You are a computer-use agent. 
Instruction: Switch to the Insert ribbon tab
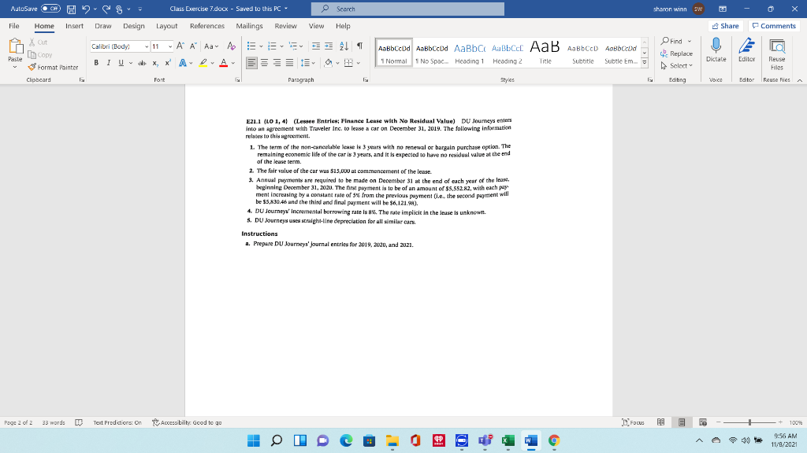pos(74,25)
